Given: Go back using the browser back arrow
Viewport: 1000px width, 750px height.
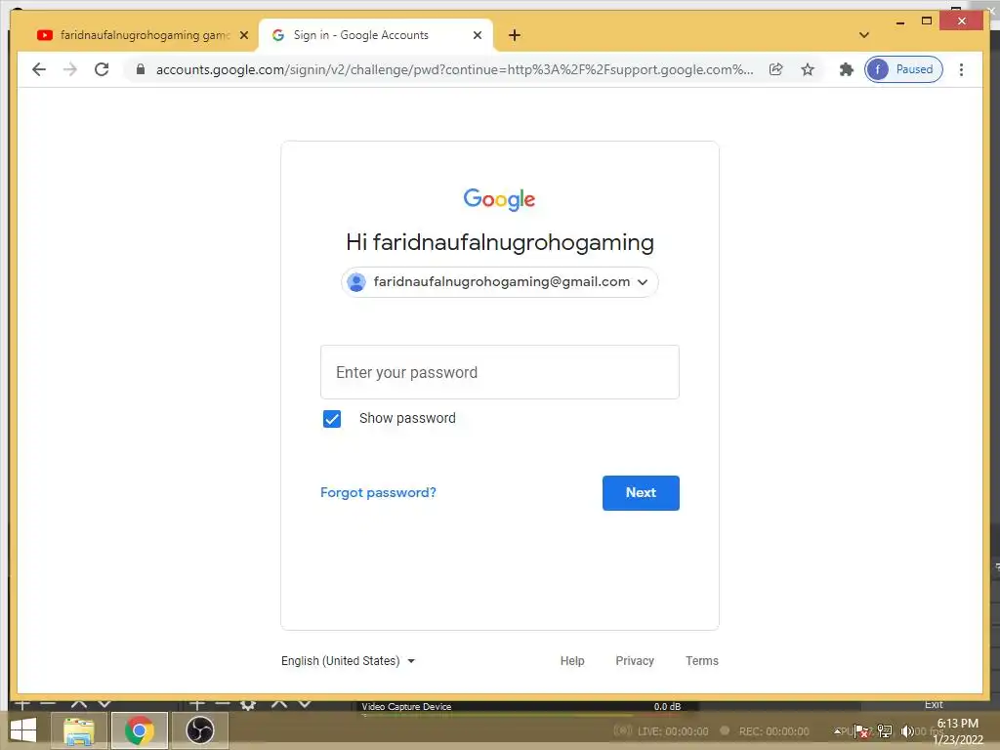Looking at the screenshot, I should click(39, 69).
